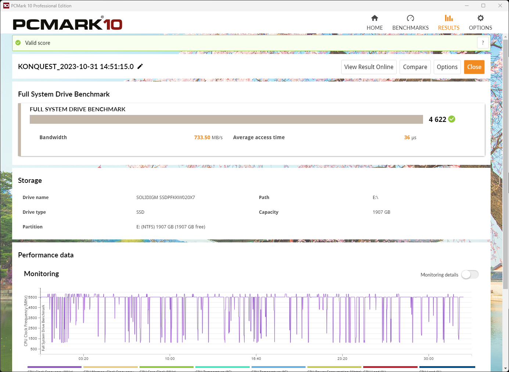The width and height of the screenshot is (509, 372).
Task: Click the Path label
Action: tap(264, 197)
